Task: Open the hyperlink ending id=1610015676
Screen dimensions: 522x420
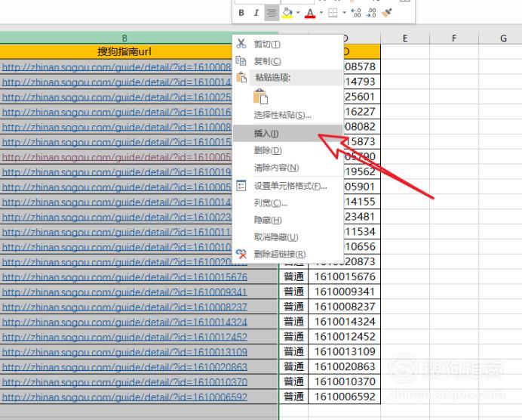Action: coord(124,277)
